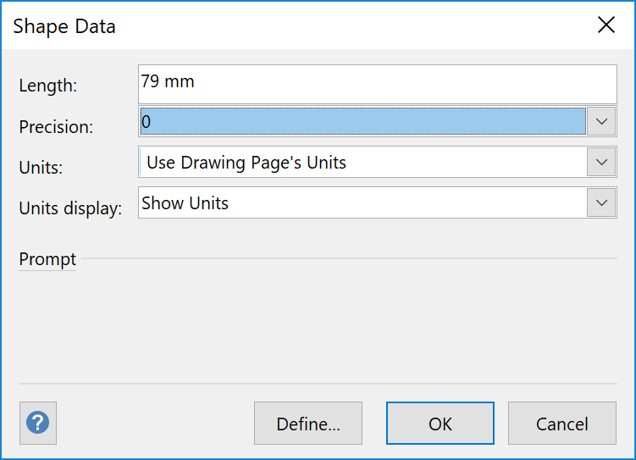Open the Define... button
This screenshot has height=460, width=636.
pos(308,423)
